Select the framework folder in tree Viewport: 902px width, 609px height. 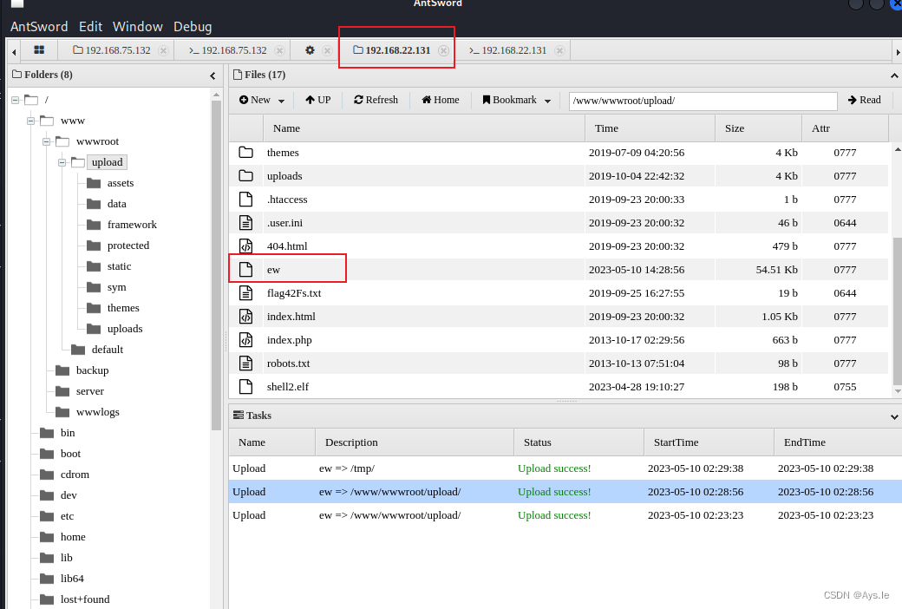pos(132,225)
